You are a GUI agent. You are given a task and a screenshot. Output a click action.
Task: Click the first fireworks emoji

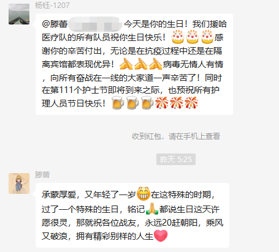(x=162, y=103)
